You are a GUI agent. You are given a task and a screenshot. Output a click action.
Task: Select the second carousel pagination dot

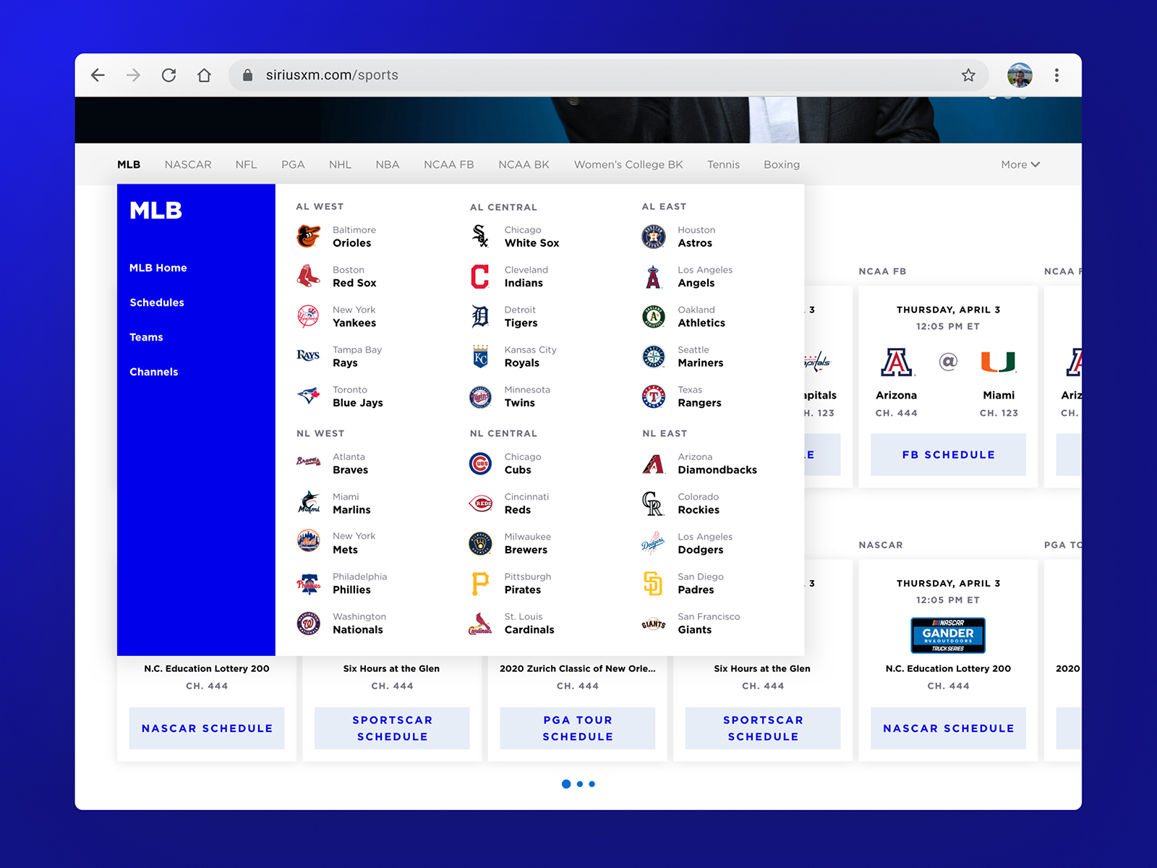[580, 784]
